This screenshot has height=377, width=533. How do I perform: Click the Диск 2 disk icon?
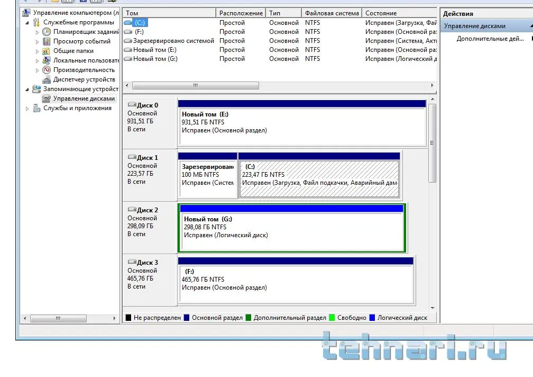click(x=132, y=209)
